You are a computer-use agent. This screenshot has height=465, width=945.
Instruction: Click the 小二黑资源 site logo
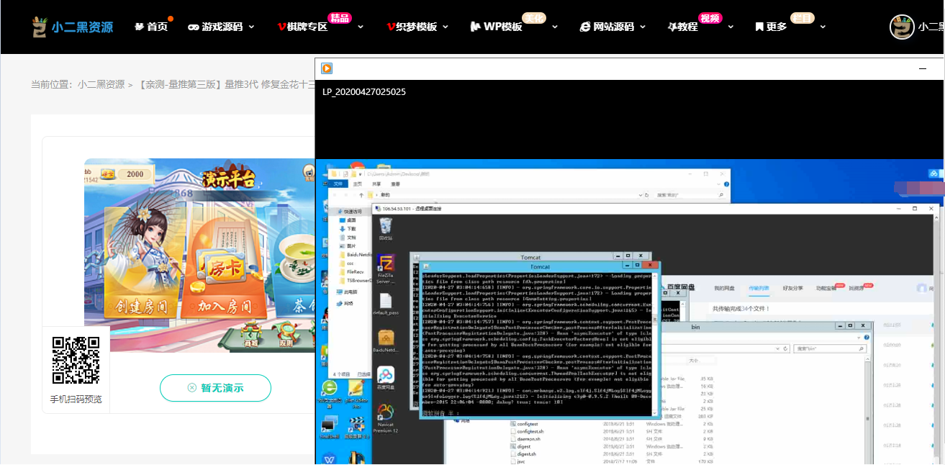73,27
